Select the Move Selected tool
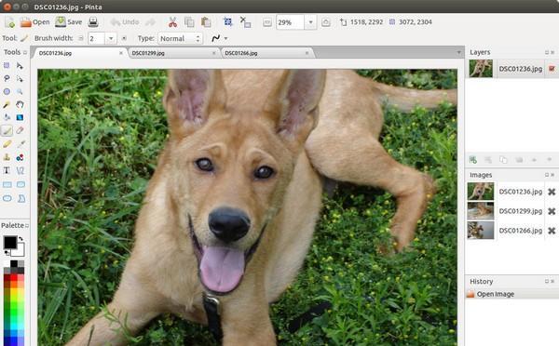Screen dimensions: 559x346 (20, 65)
